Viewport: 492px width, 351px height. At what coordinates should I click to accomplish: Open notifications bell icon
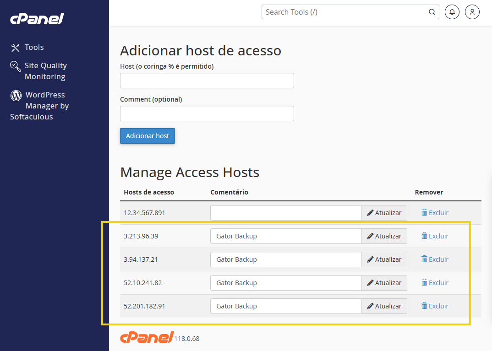(452, 12)
